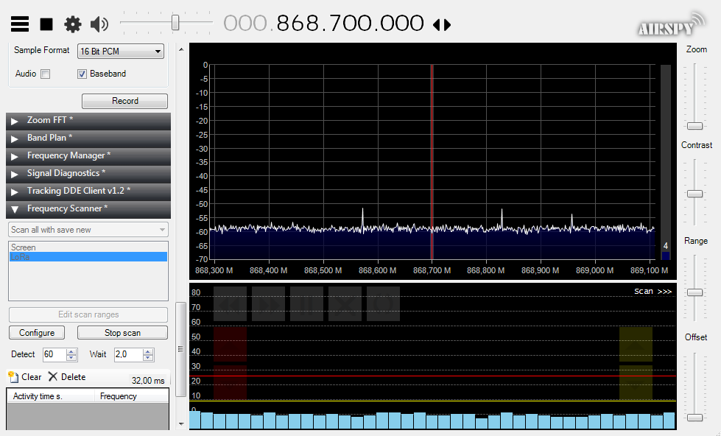Click the right tuning arrow beside the frequency

tap(447, 24)
